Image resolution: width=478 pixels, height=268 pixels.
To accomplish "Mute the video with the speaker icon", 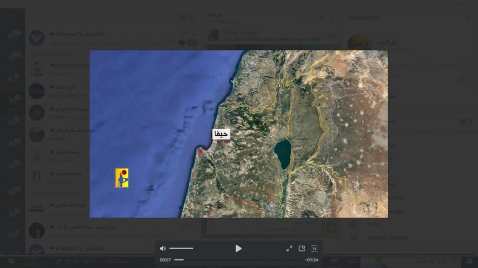I will click(x=163, y=249).
